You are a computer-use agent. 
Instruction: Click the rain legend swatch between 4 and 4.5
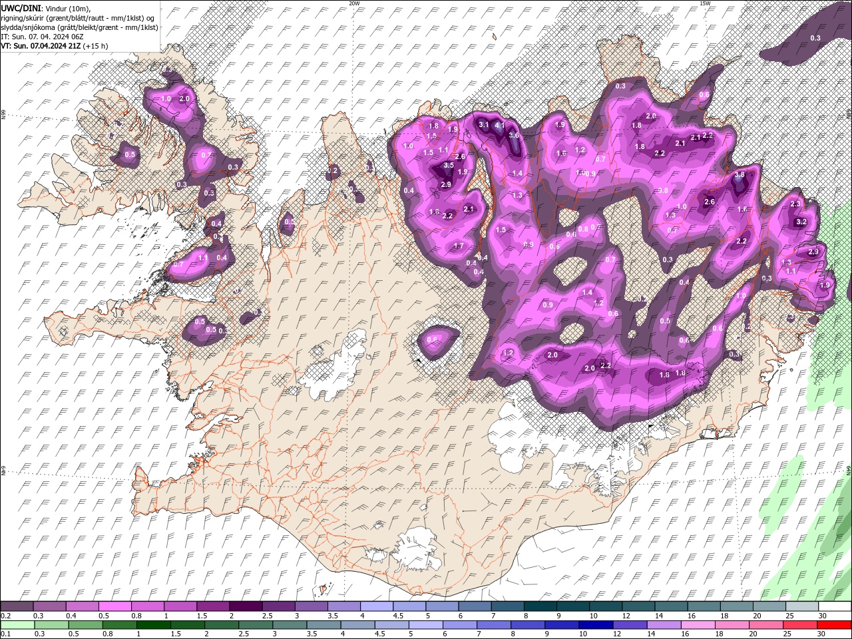357,624
